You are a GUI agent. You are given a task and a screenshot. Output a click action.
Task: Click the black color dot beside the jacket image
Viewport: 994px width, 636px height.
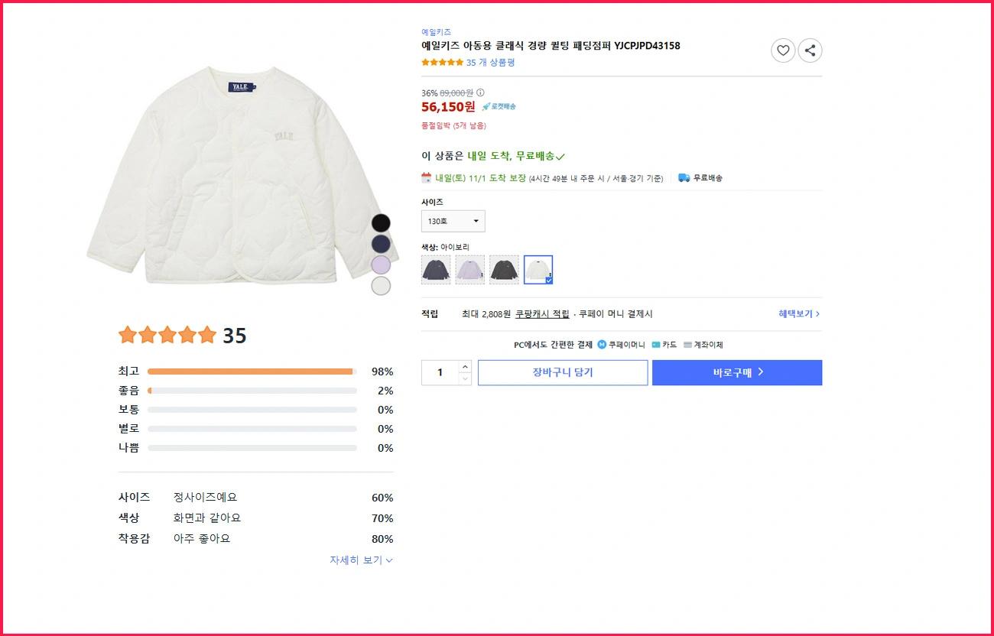(x=381, y=222)
